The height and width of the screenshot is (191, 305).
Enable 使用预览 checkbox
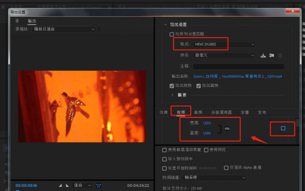point(206,150)
